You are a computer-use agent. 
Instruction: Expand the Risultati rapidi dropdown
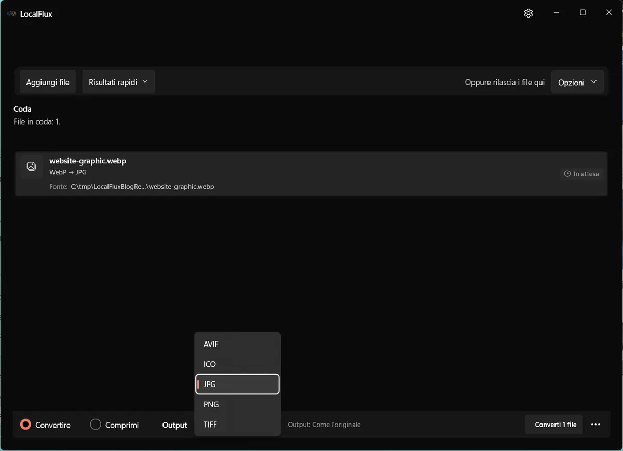tap(118, 82)
